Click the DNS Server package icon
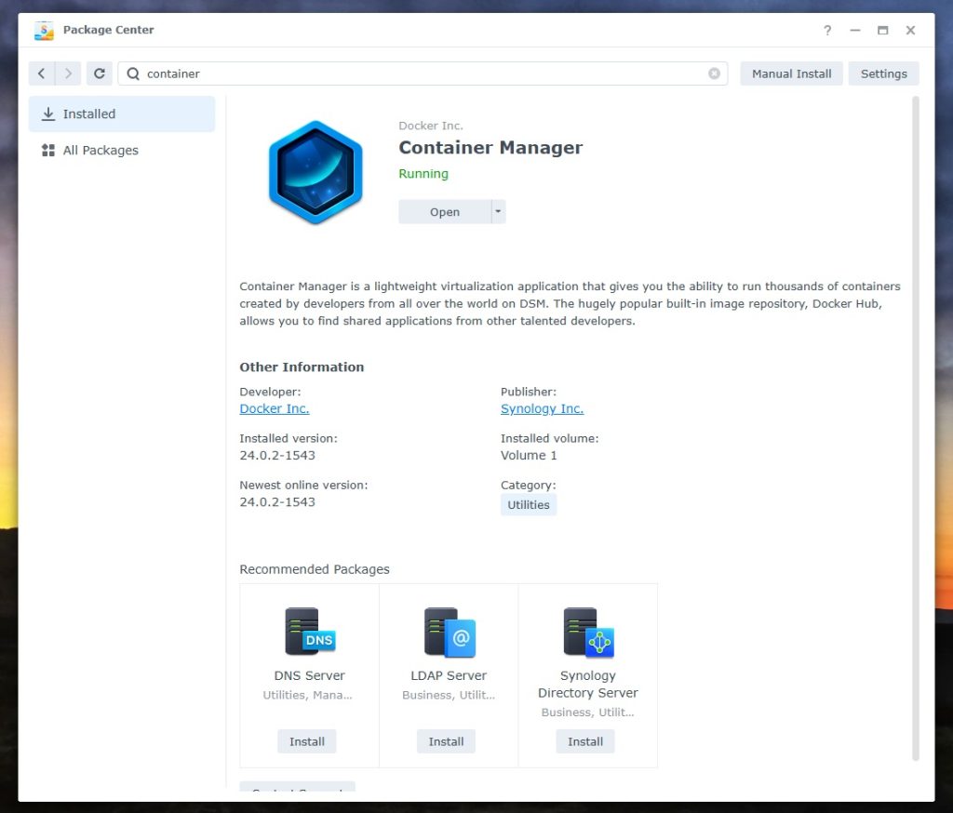This screenshot has width=953, height=813. [x=310, y=632]
